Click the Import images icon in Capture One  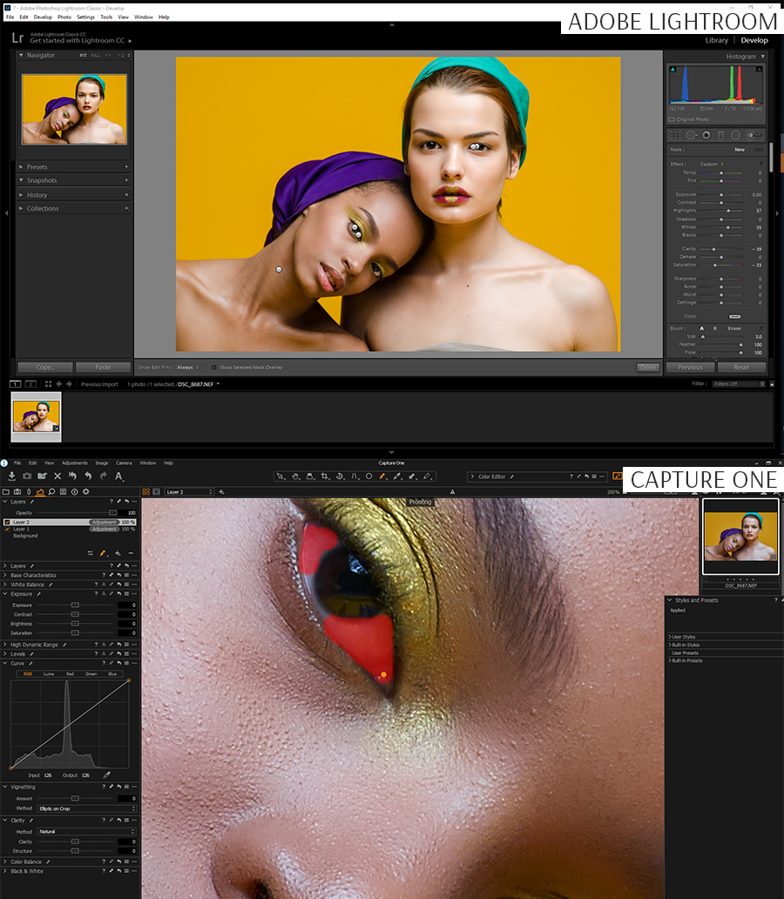[x=11, y=476]
